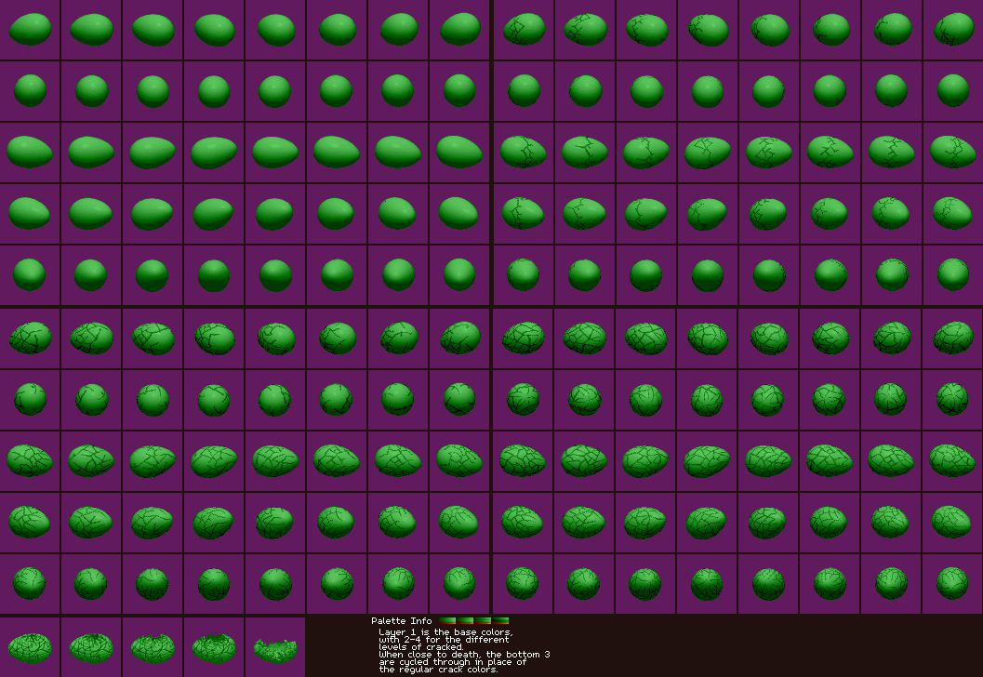This screenshot has height=677, width=983.
Task: Click "When close to death, the bottom 3"
Action: 465,655
